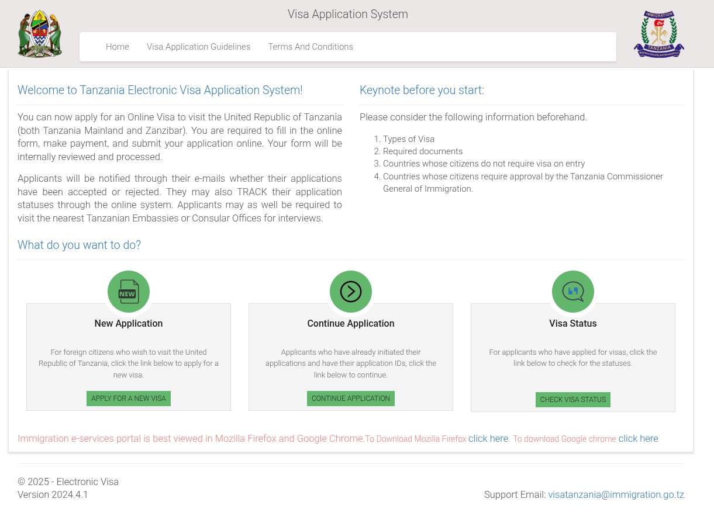
Task: Click the 'Visa Status' card heading
Action: (x=573, y=324)
